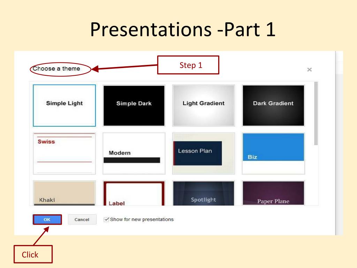357x268 pixels.
Task: Uncheck Show for new presentations
Action: [x=106, y=219]
